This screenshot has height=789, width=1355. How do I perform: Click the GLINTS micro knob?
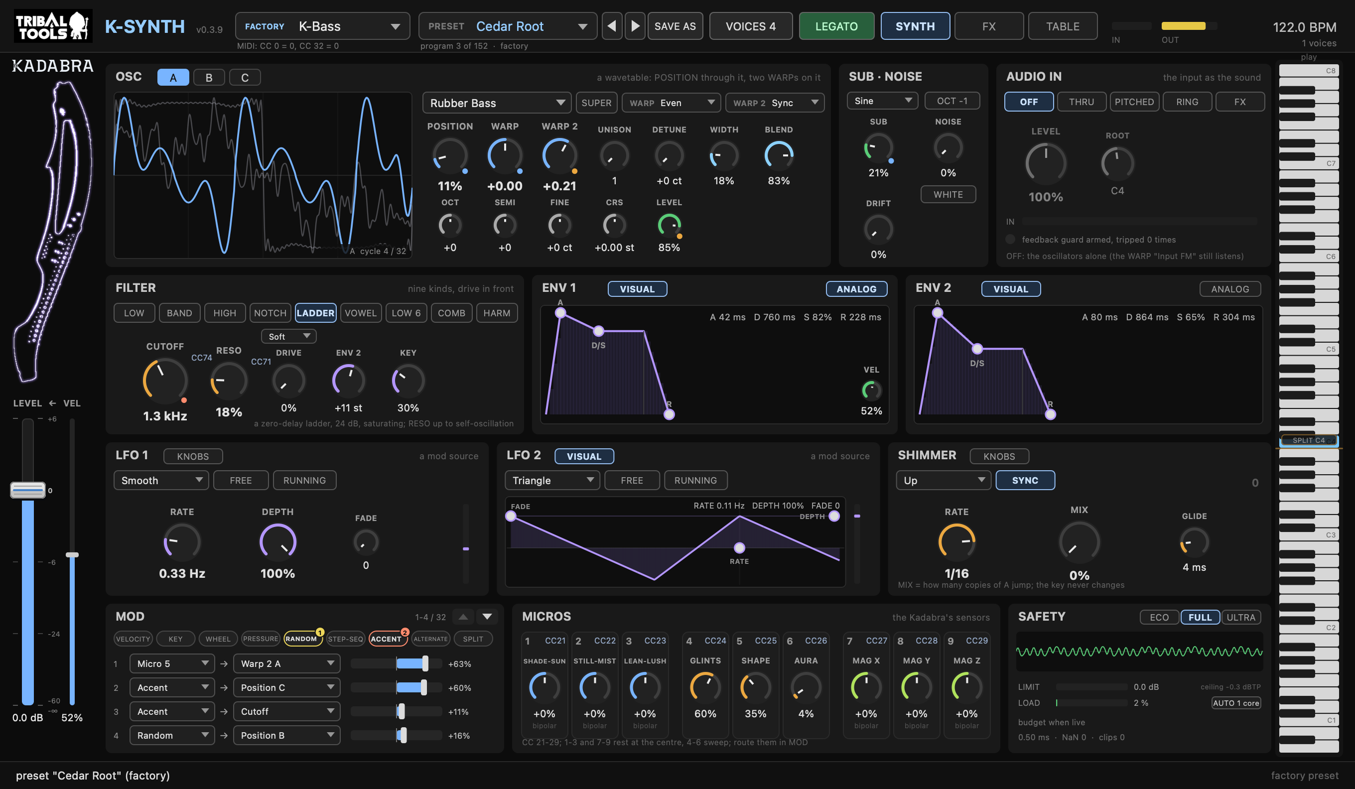(x=705, y=687)
